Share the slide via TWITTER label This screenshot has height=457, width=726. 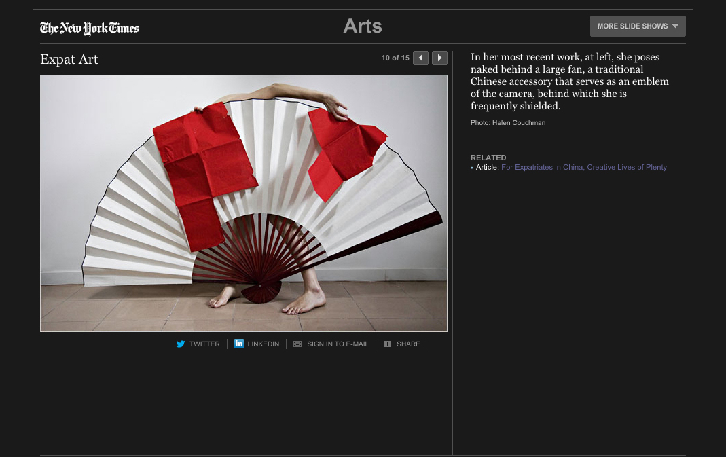tap(204, 344)
